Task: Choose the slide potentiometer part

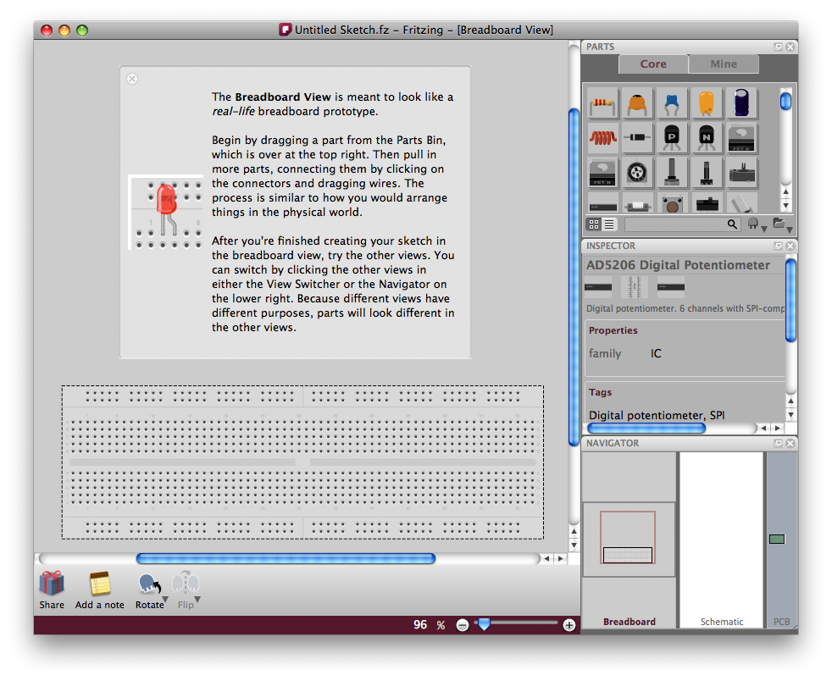Action: pyautogui.click(x=741, y=173)
